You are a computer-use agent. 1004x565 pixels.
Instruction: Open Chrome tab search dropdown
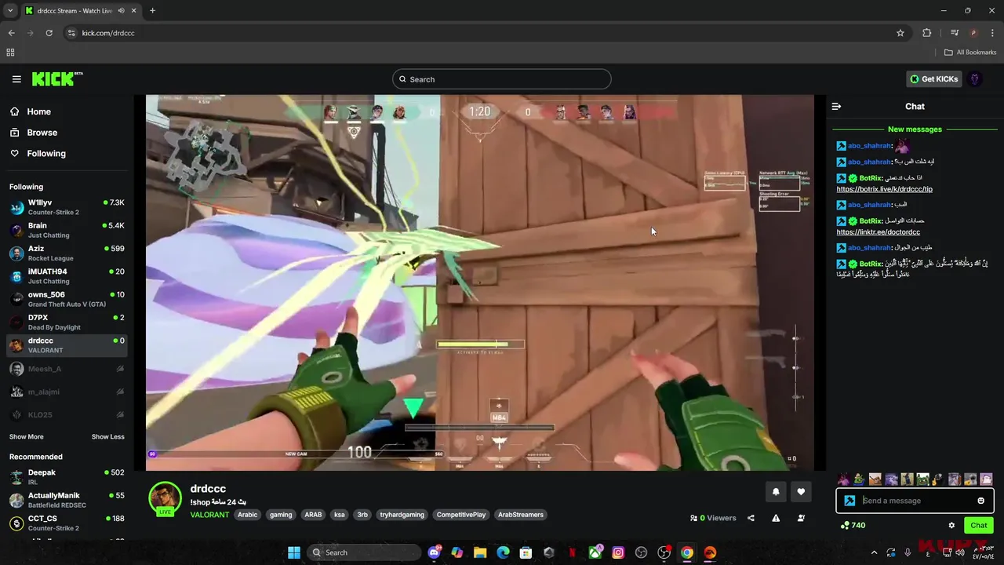tap(9, 11)
